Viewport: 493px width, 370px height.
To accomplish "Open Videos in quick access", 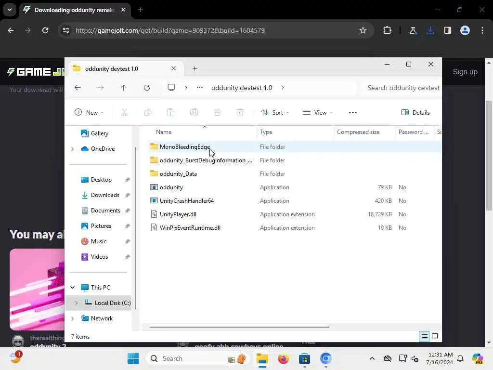I will [99, 257].
